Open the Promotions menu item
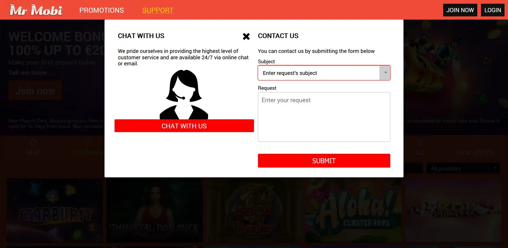508x248 pixels. pos(102,10)
